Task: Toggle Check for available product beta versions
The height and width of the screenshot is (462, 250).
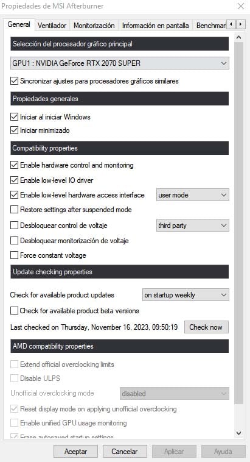Action: [14, 311]
